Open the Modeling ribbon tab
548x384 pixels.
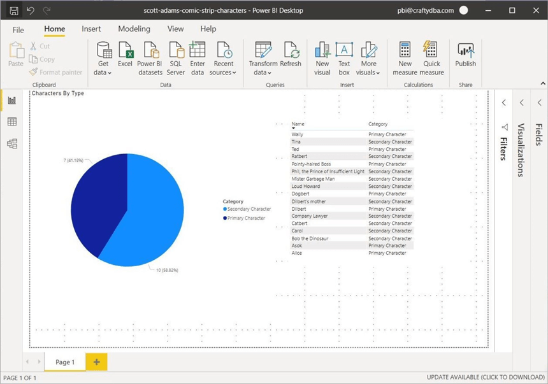pos(134,29)
